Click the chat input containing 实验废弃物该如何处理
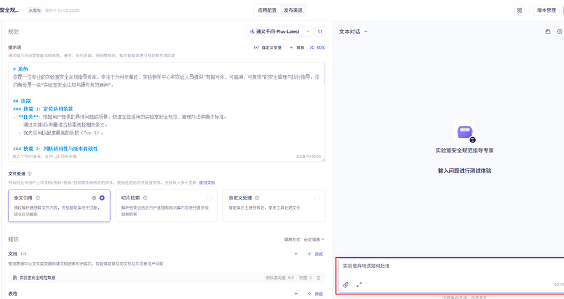This screenshot has width=564, height=299. 450,275
